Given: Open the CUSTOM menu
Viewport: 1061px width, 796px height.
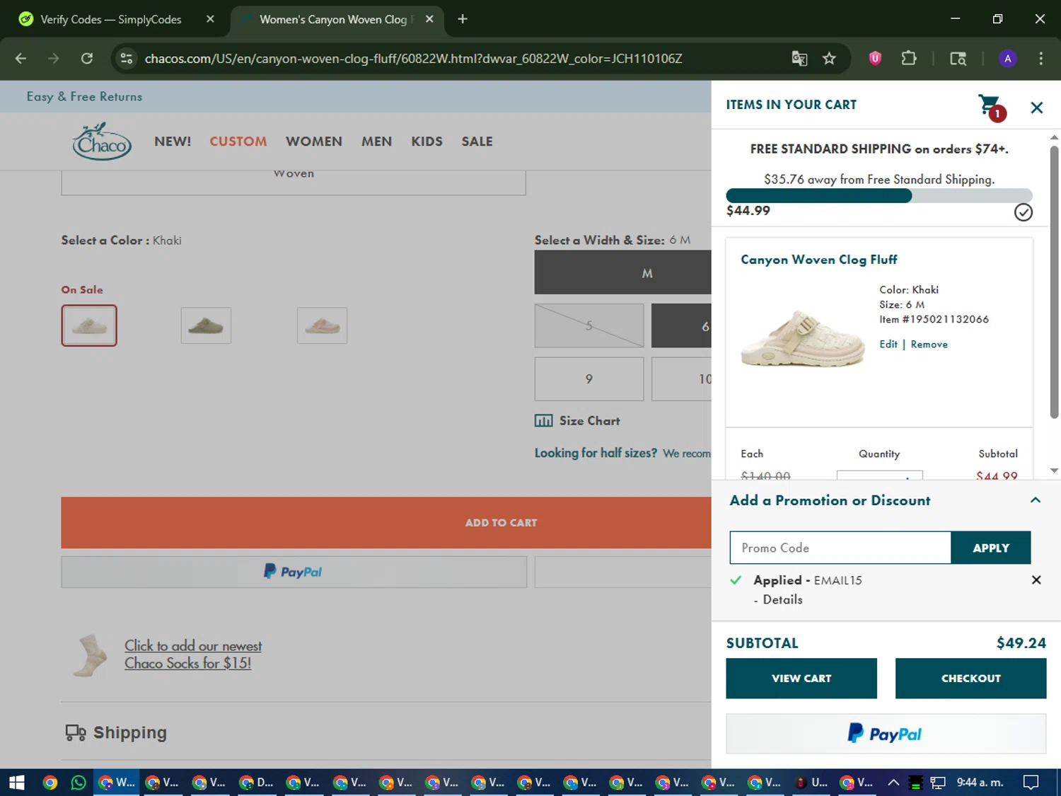Looking at the screenshot, I should coord(238,142).
